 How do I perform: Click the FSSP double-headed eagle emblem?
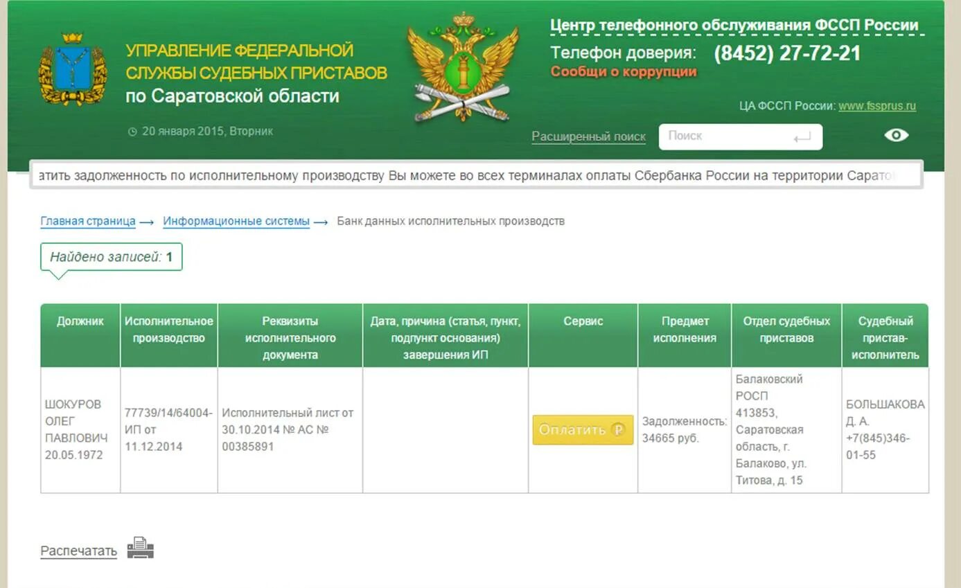coord(462,66)
